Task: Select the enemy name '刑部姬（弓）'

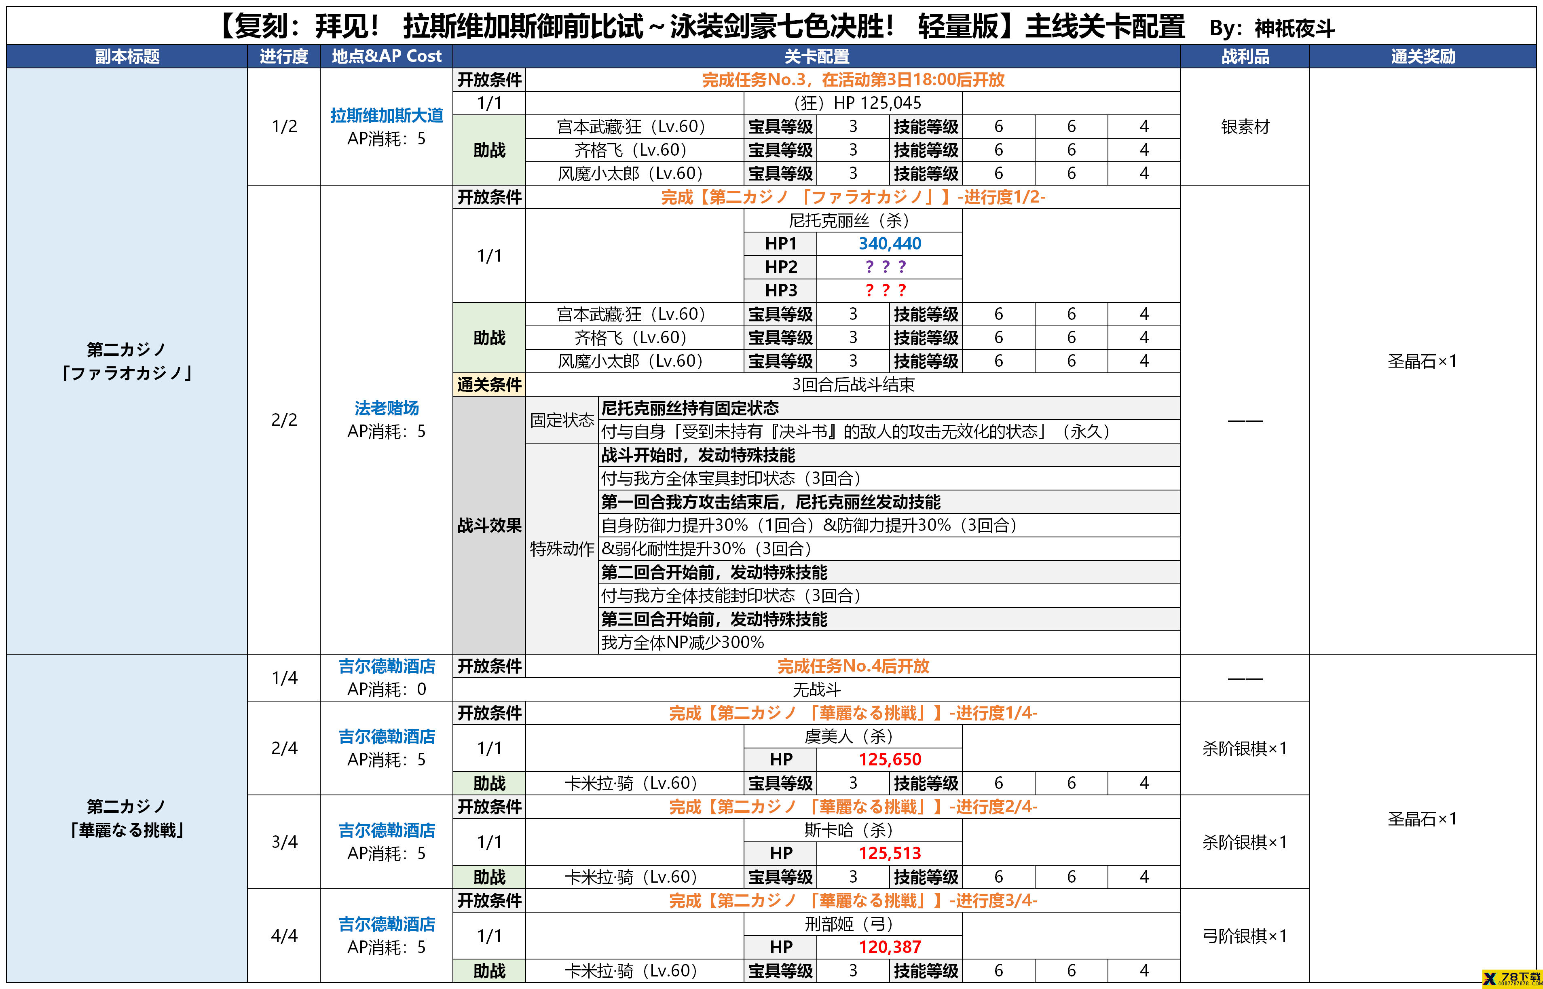Action: pos(853,923)
